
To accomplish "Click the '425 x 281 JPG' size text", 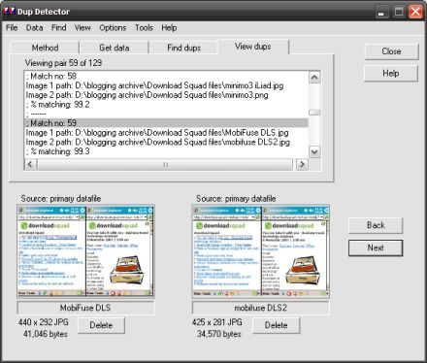I will pos(216,322).
